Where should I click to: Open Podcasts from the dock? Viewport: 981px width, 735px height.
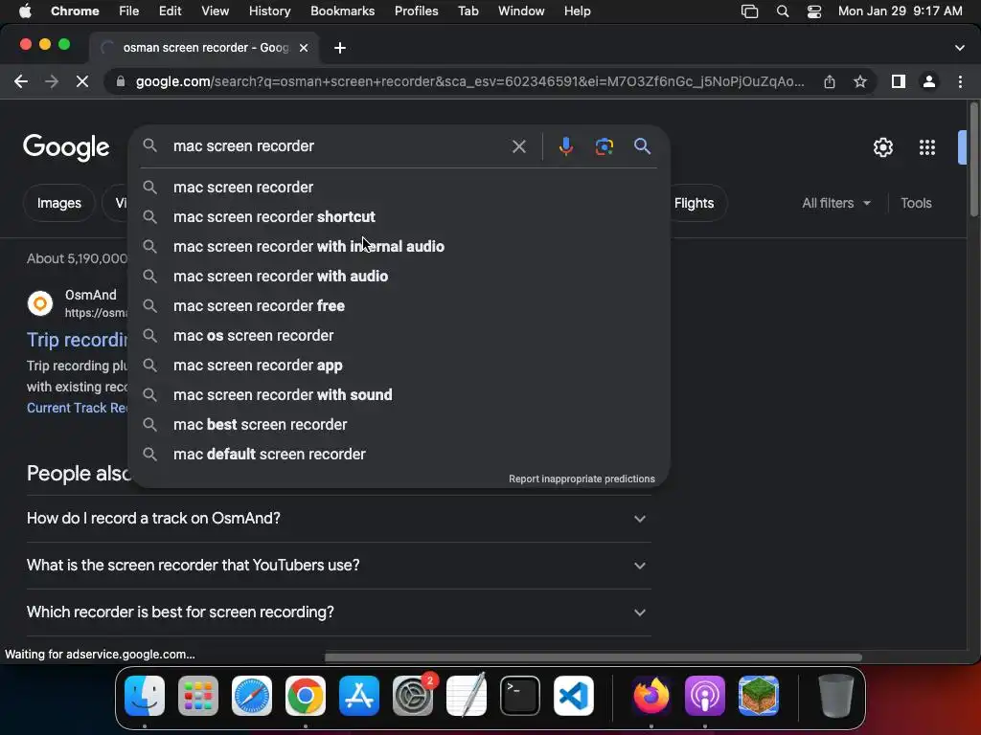705,696
